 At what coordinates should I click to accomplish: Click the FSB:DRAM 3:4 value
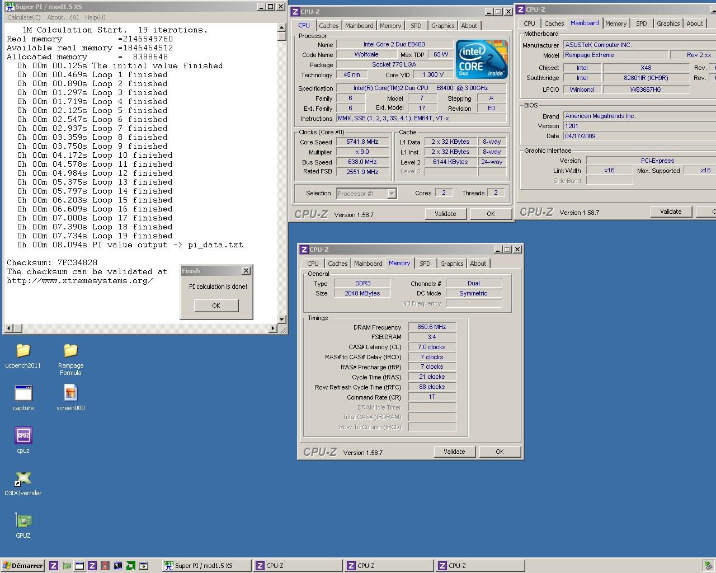[x=432, y=337]
